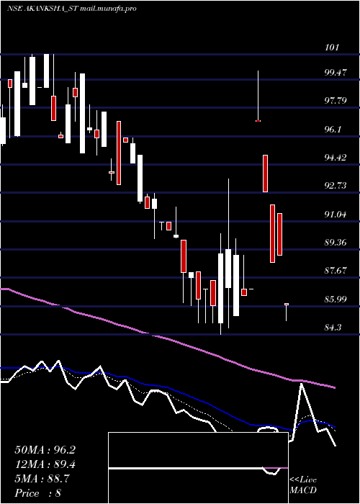Click the Price readout in the legend
This screenshot has width=360, height=504.
click(38, 493)
